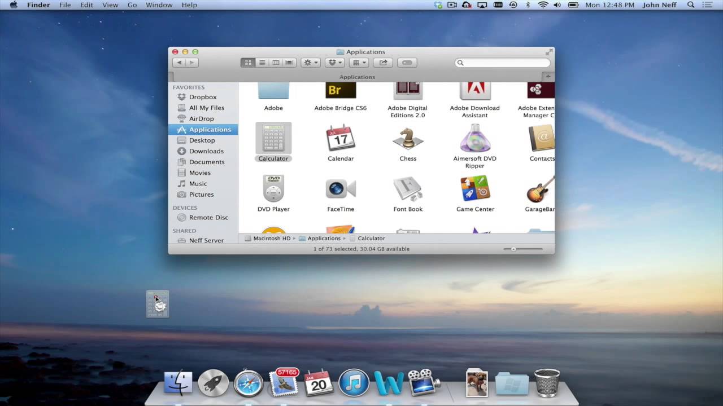Open the Arrange items dropdown
The image size is (723, 406).
pos(359,63)
